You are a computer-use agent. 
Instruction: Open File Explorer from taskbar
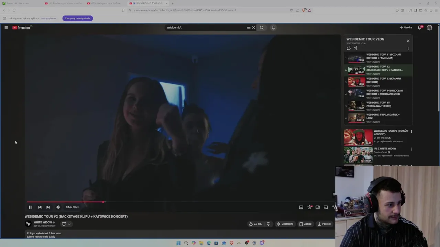pos(201,243)
